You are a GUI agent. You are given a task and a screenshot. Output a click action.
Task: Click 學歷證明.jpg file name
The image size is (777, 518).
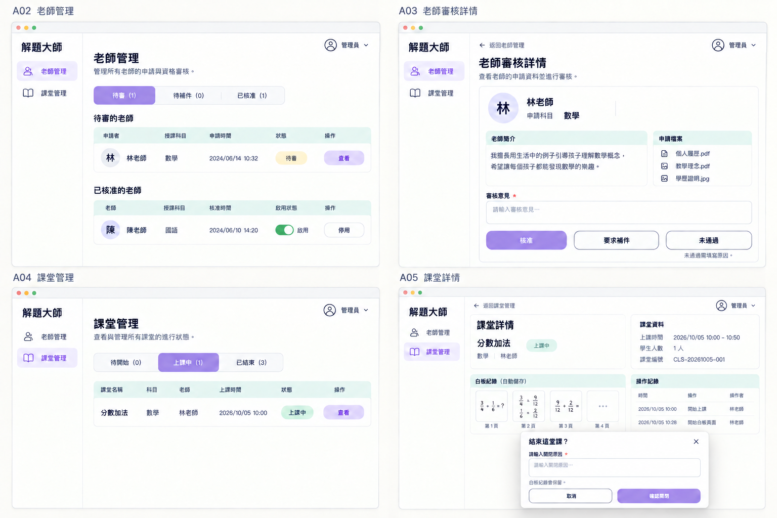point(693,179)
